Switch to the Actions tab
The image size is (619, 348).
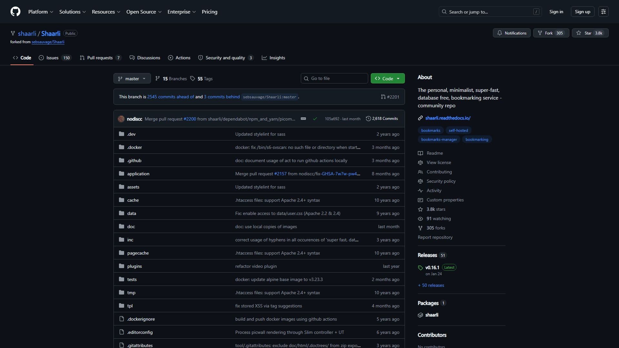tap(179, 58)
